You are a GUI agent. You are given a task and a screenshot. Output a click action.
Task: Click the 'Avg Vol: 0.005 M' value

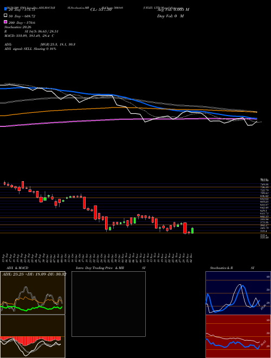[x=173, y=10]
